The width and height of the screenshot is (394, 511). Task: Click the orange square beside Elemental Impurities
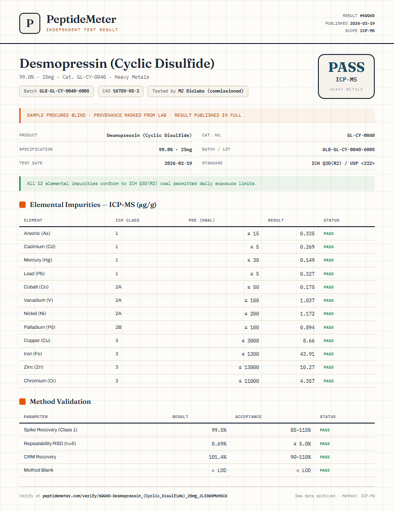pyautogui.click(x=22, y=205)
